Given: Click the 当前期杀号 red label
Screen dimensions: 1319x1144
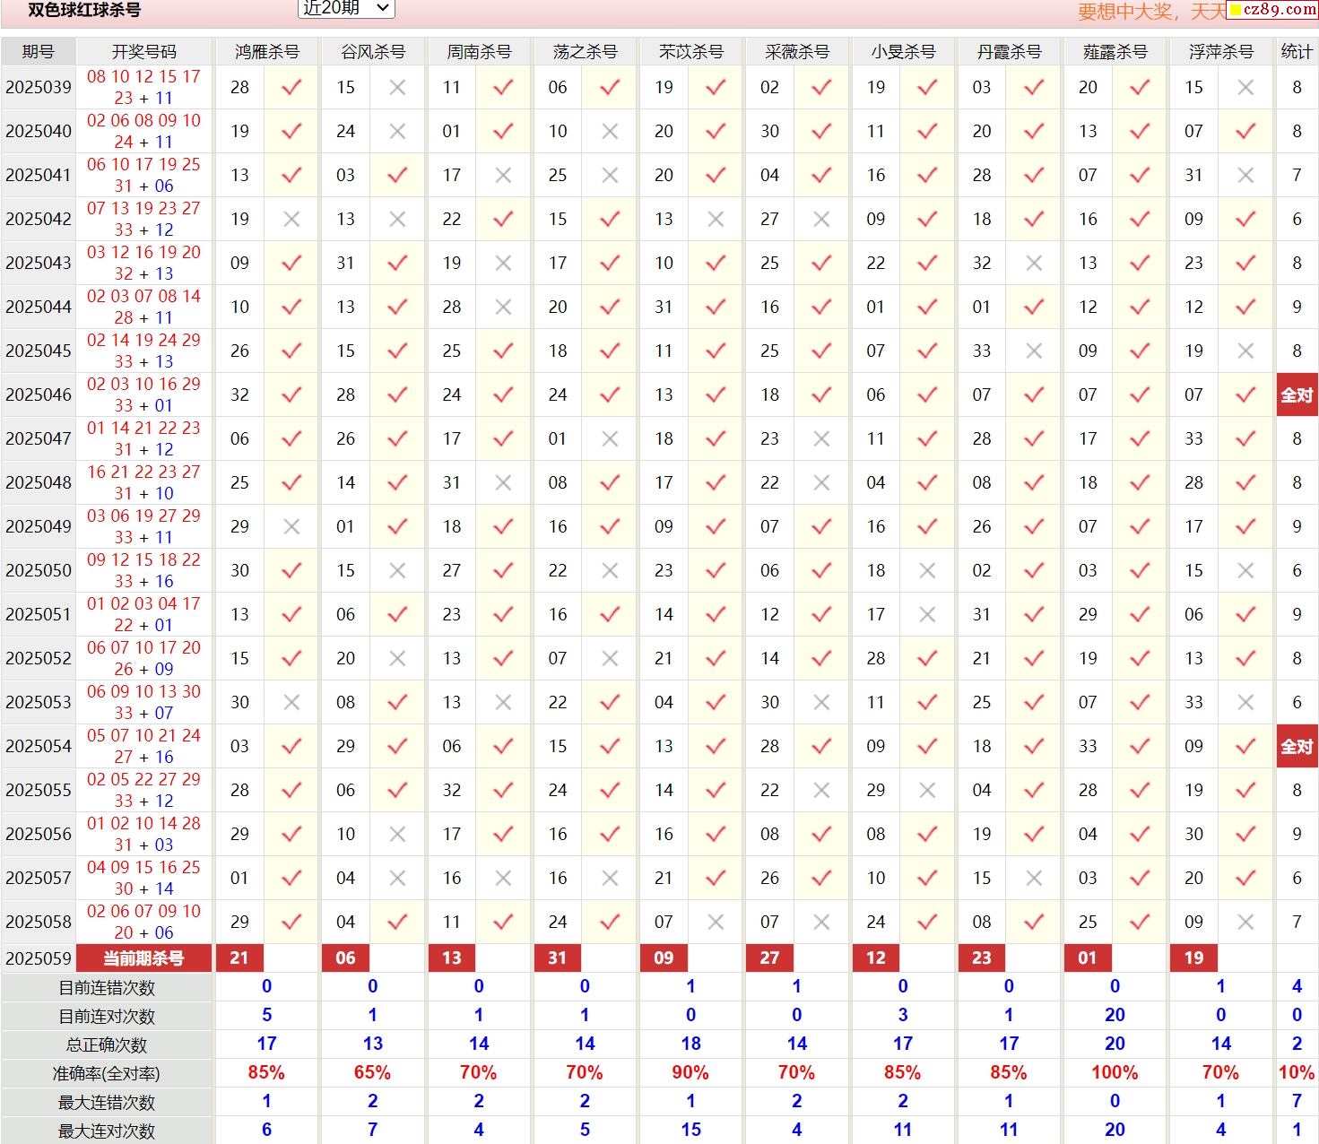Looking at the screenshot, I should point(144,958).
